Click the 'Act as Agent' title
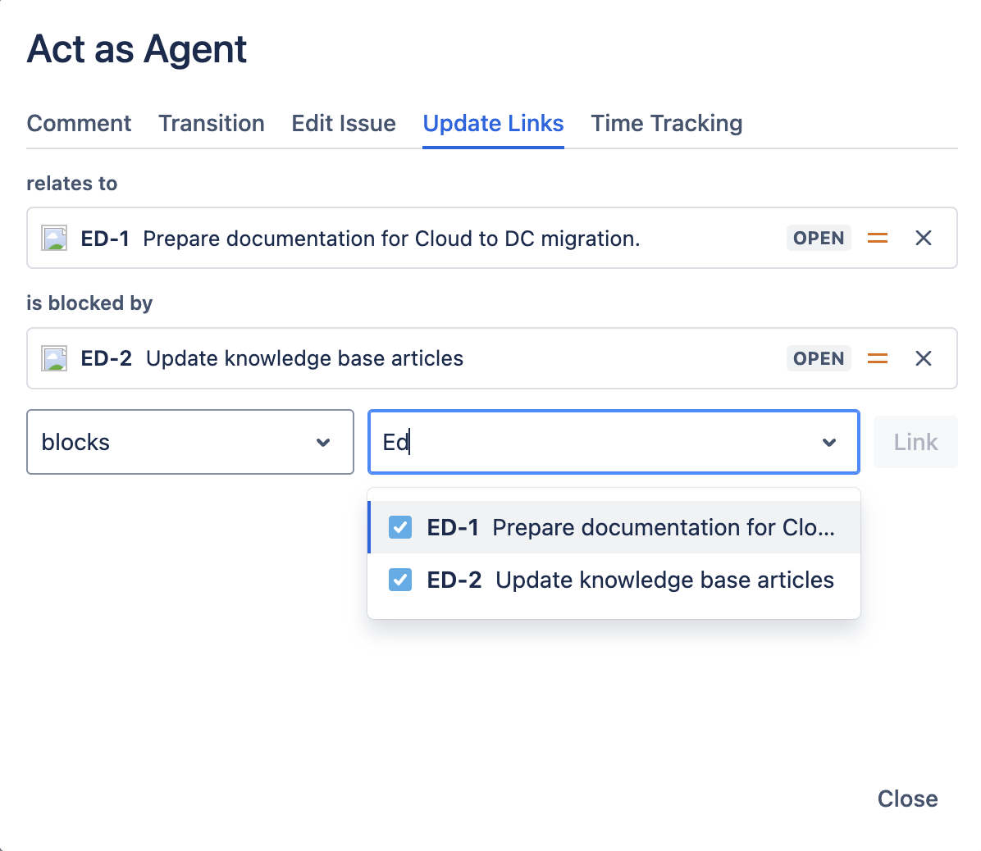The image size is (981, 851). click(137, 48)
